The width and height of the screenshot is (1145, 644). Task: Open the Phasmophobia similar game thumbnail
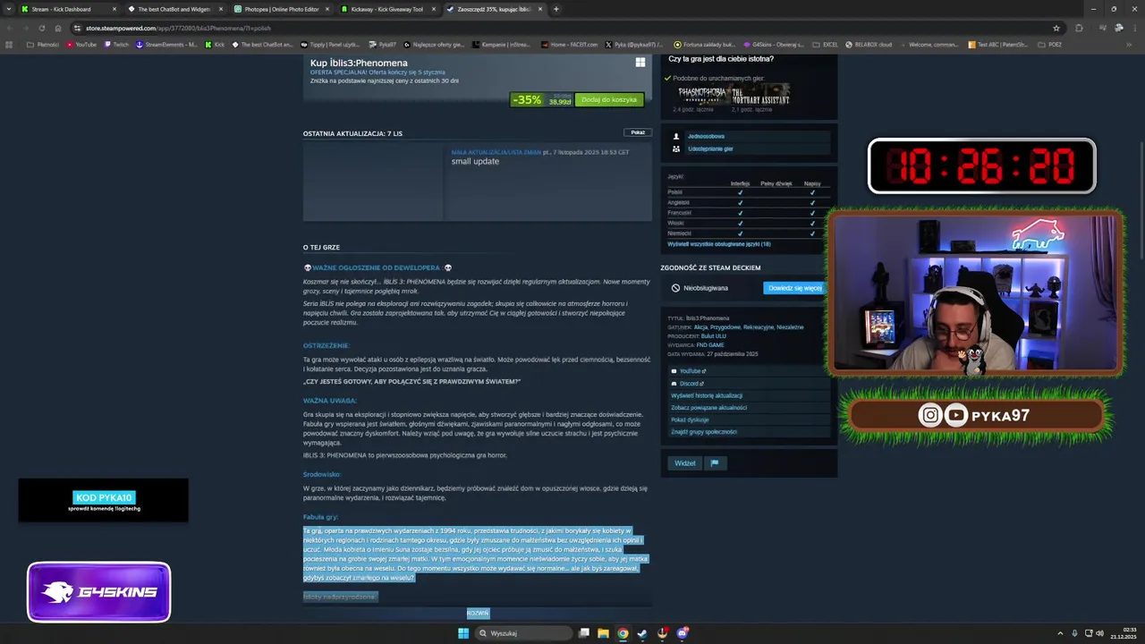click(702, 94)
